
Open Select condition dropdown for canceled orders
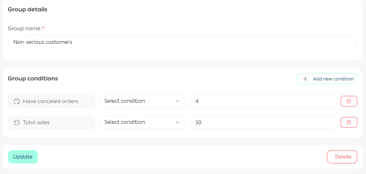142,101
